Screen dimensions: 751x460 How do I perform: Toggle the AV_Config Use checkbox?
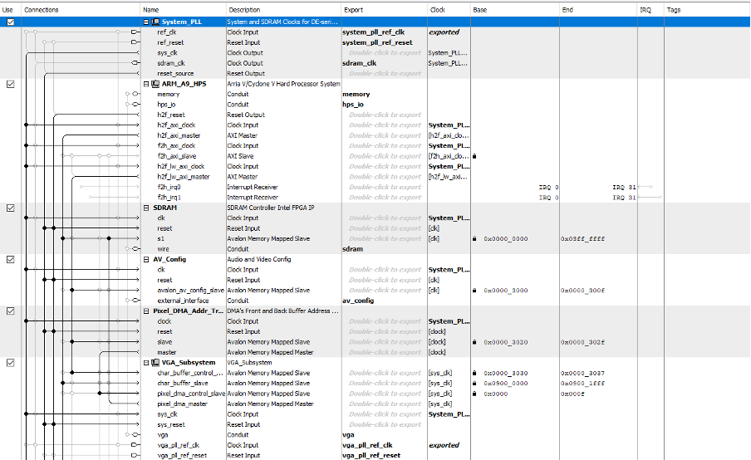[11, 259]
